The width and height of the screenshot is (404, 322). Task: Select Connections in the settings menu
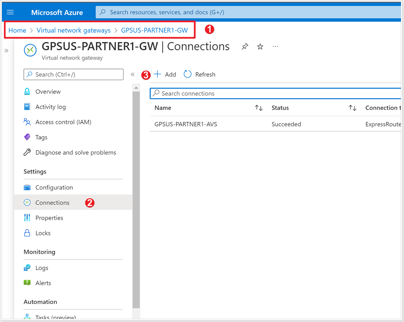73,203
